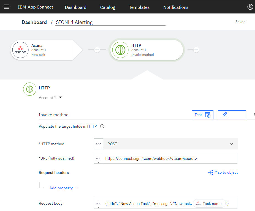Add a step after the HTTP node
Screen dimensions: 255x211
click(x=196, y=50)
